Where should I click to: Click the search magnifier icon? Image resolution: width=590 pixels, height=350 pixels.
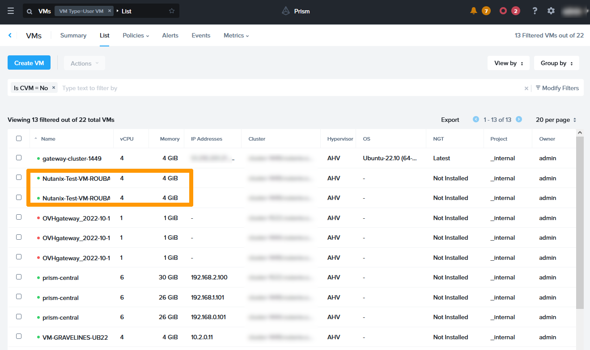[30, 11]
